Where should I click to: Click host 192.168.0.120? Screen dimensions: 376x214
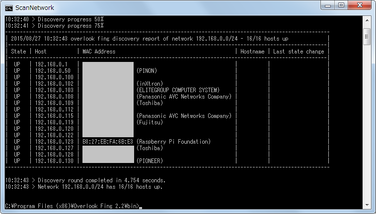(54, 129)
